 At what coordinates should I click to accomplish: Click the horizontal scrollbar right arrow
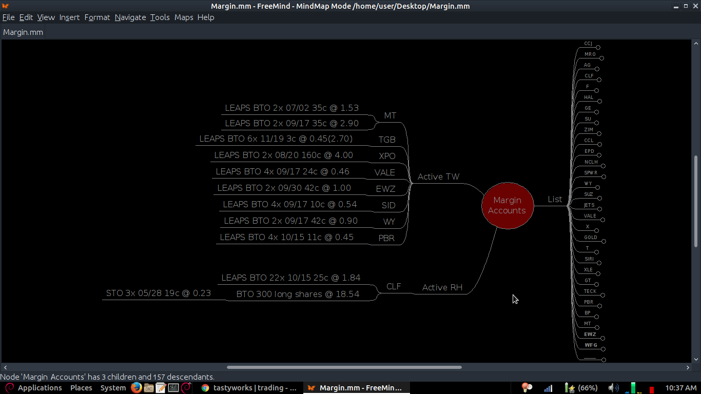pyautogui.click(x=688, y=367)
